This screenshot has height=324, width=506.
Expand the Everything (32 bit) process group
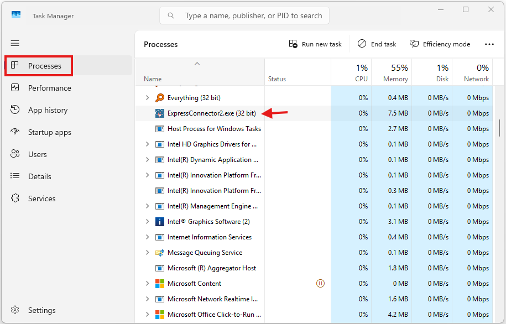coord(147,98)
